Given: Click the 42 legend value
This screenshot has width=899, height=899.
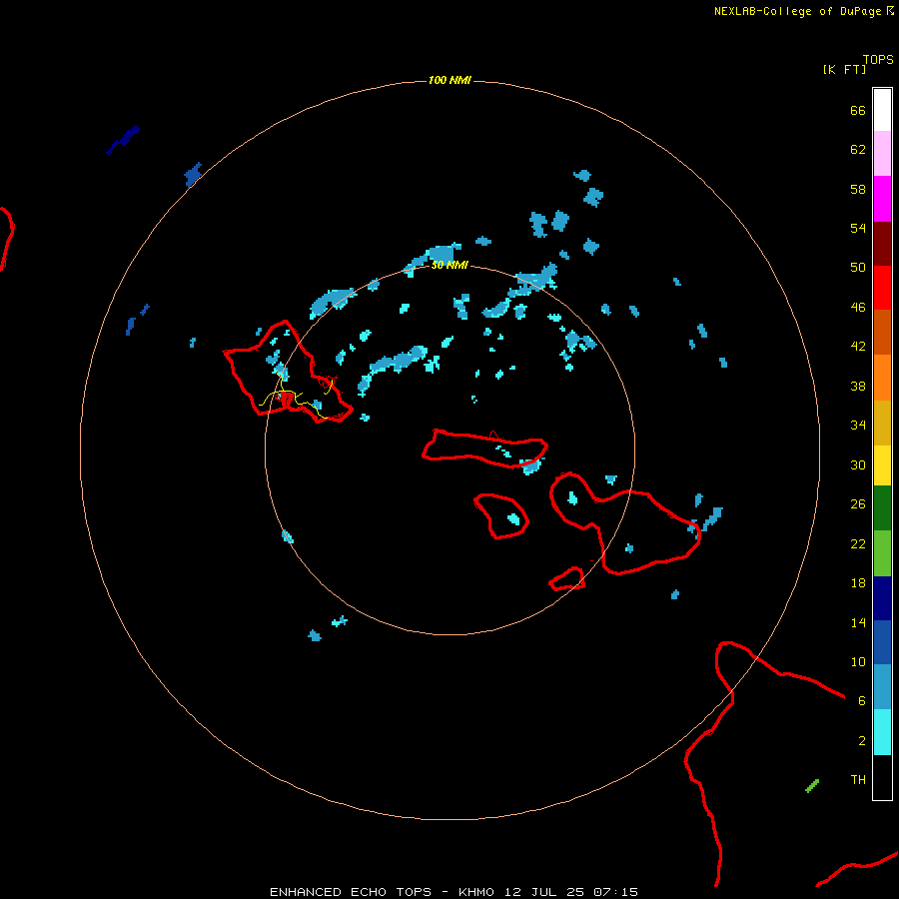Looking at the screenshot, I should click(x=858, y=347).
